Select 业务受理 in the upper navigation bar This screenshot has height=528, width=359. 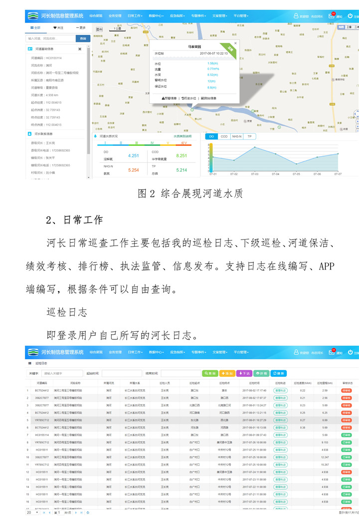[115, 16]
